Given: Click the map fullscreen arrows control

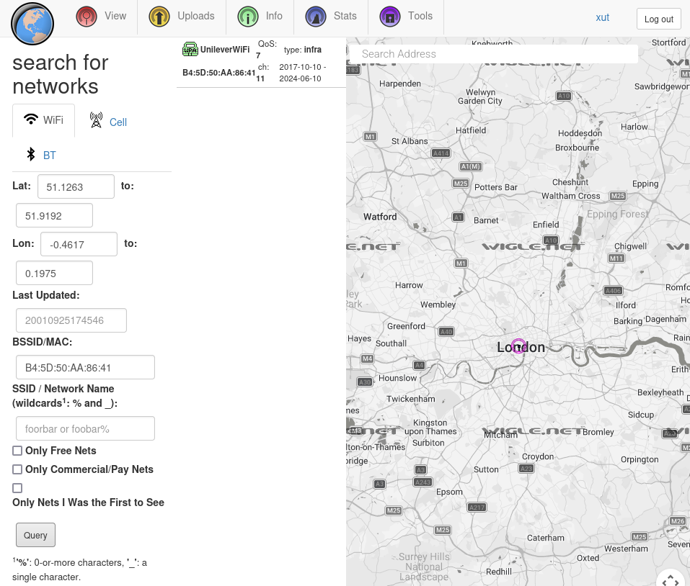Looking at the screenshot, I should 671,580.
